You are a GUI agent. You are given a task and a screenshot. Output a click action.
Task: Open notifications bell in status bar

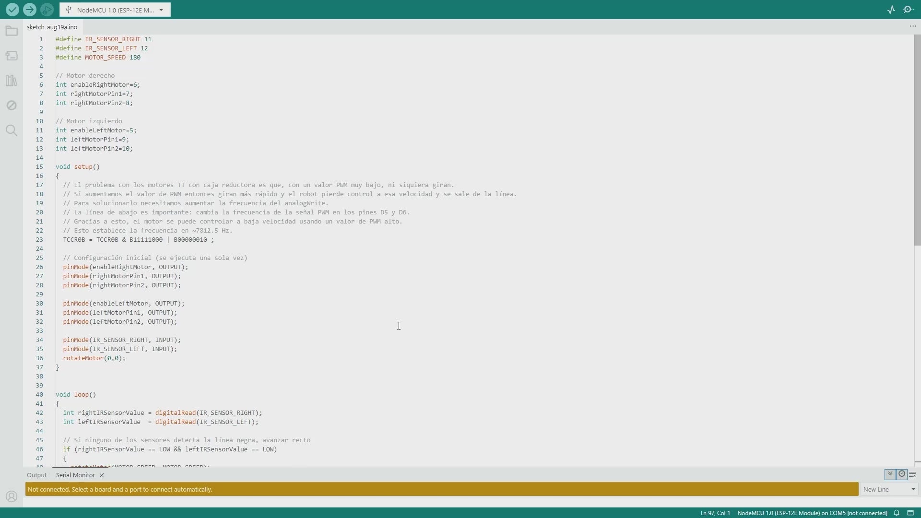coord(897,513)
